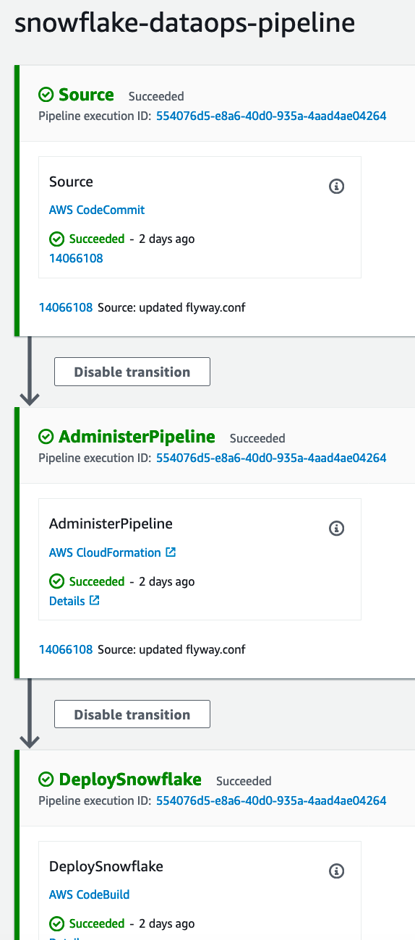Open the DeploySnowflake stage pipeline execution ID
The height and width of the screenshot is (940, 415).
tap(271, 800)
